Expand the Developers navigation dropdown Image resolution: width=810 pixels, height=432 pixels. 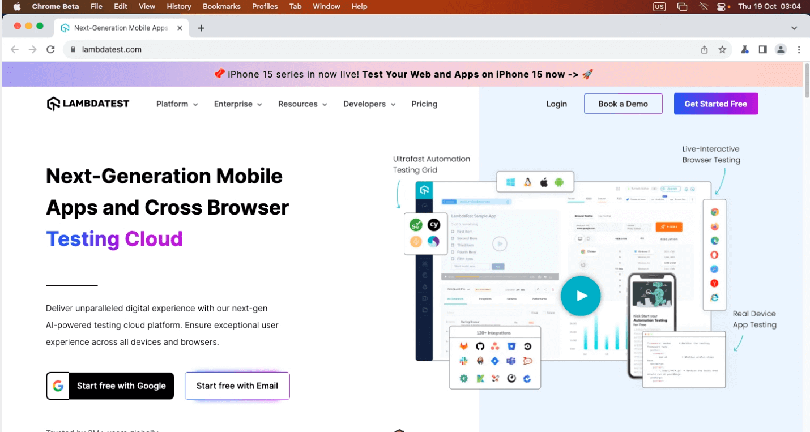pos(369,104)
